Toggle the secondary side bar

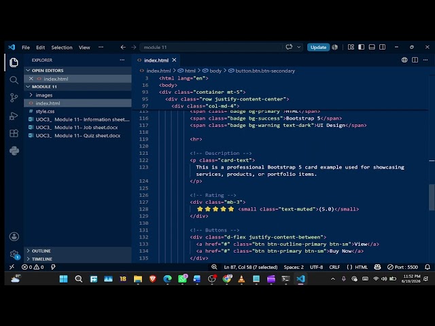[x=382, y=47]
